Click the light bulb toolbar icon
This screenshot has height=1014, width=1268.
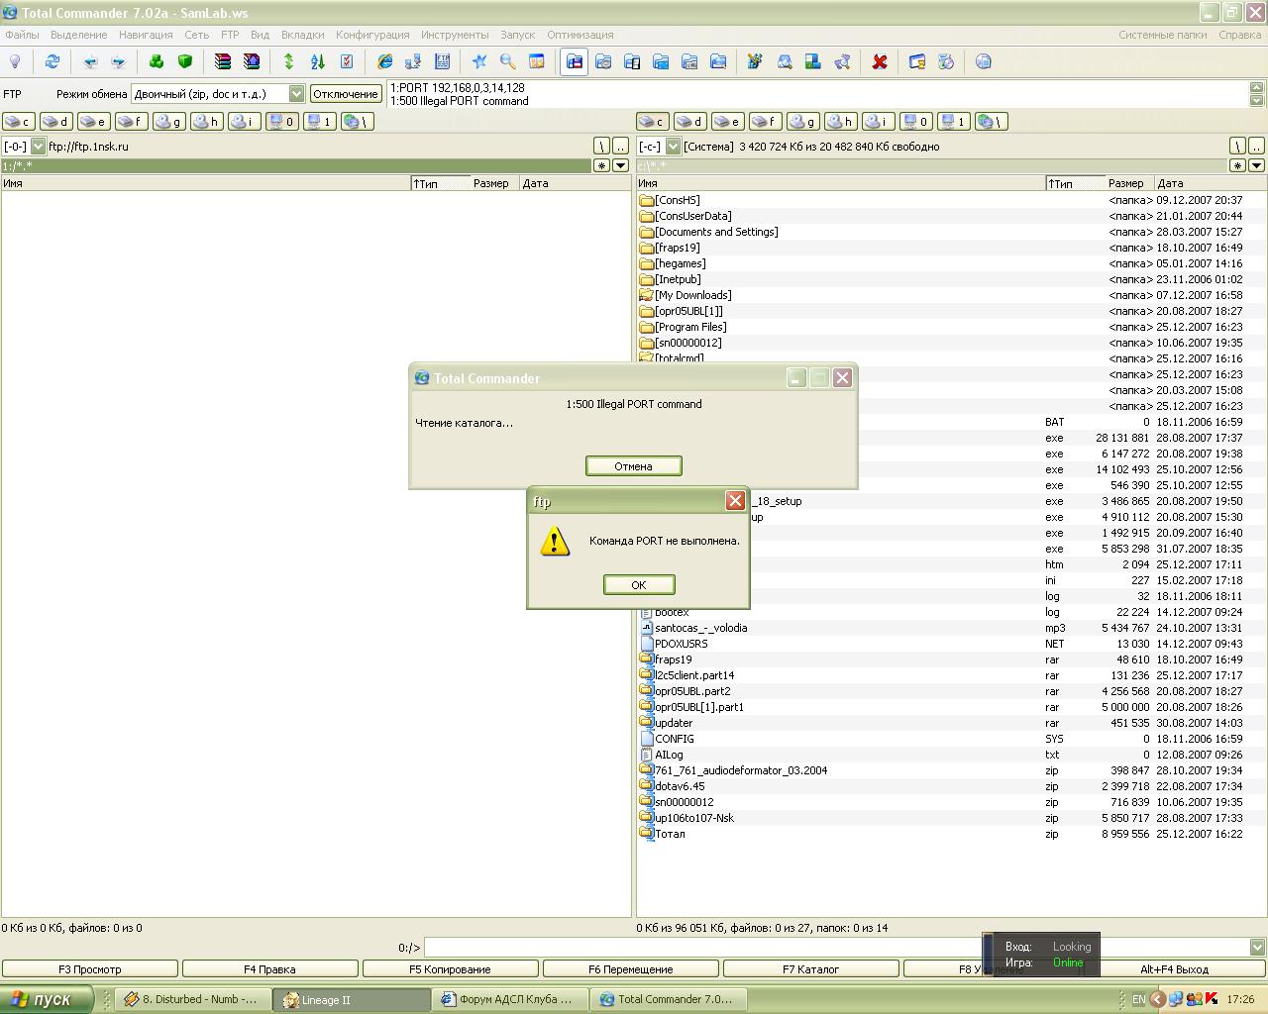tap(15, 61)
